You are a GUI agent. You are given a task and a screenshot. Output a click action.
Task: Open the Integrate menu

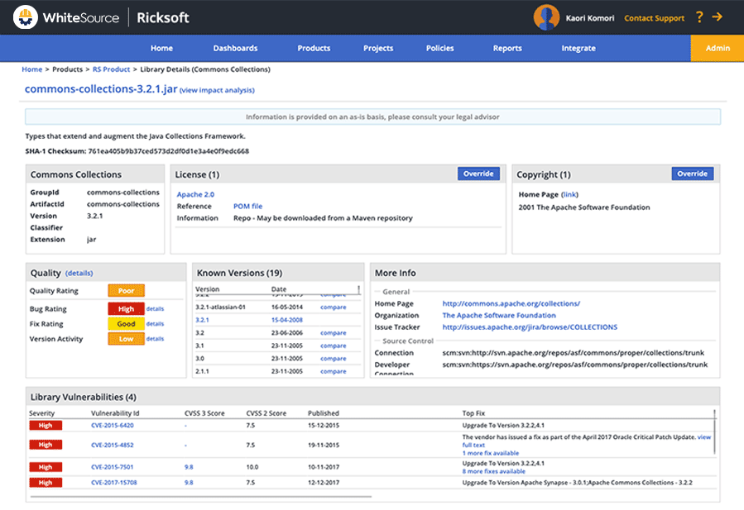pyautogui.click(x=578, y=48)
